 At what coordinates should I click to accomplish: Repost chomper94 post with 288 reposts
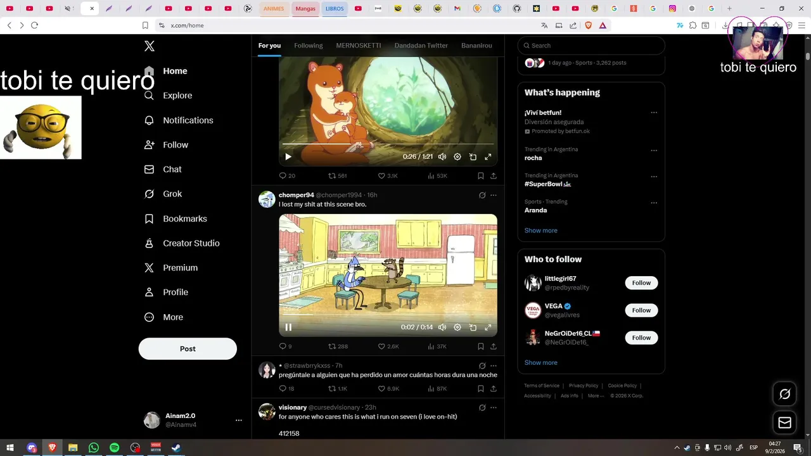tap(338, 346)
